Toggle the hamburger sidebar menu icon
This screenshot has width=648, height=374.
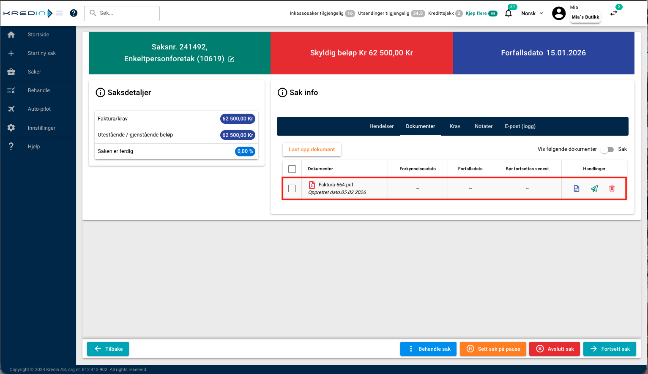60,13
